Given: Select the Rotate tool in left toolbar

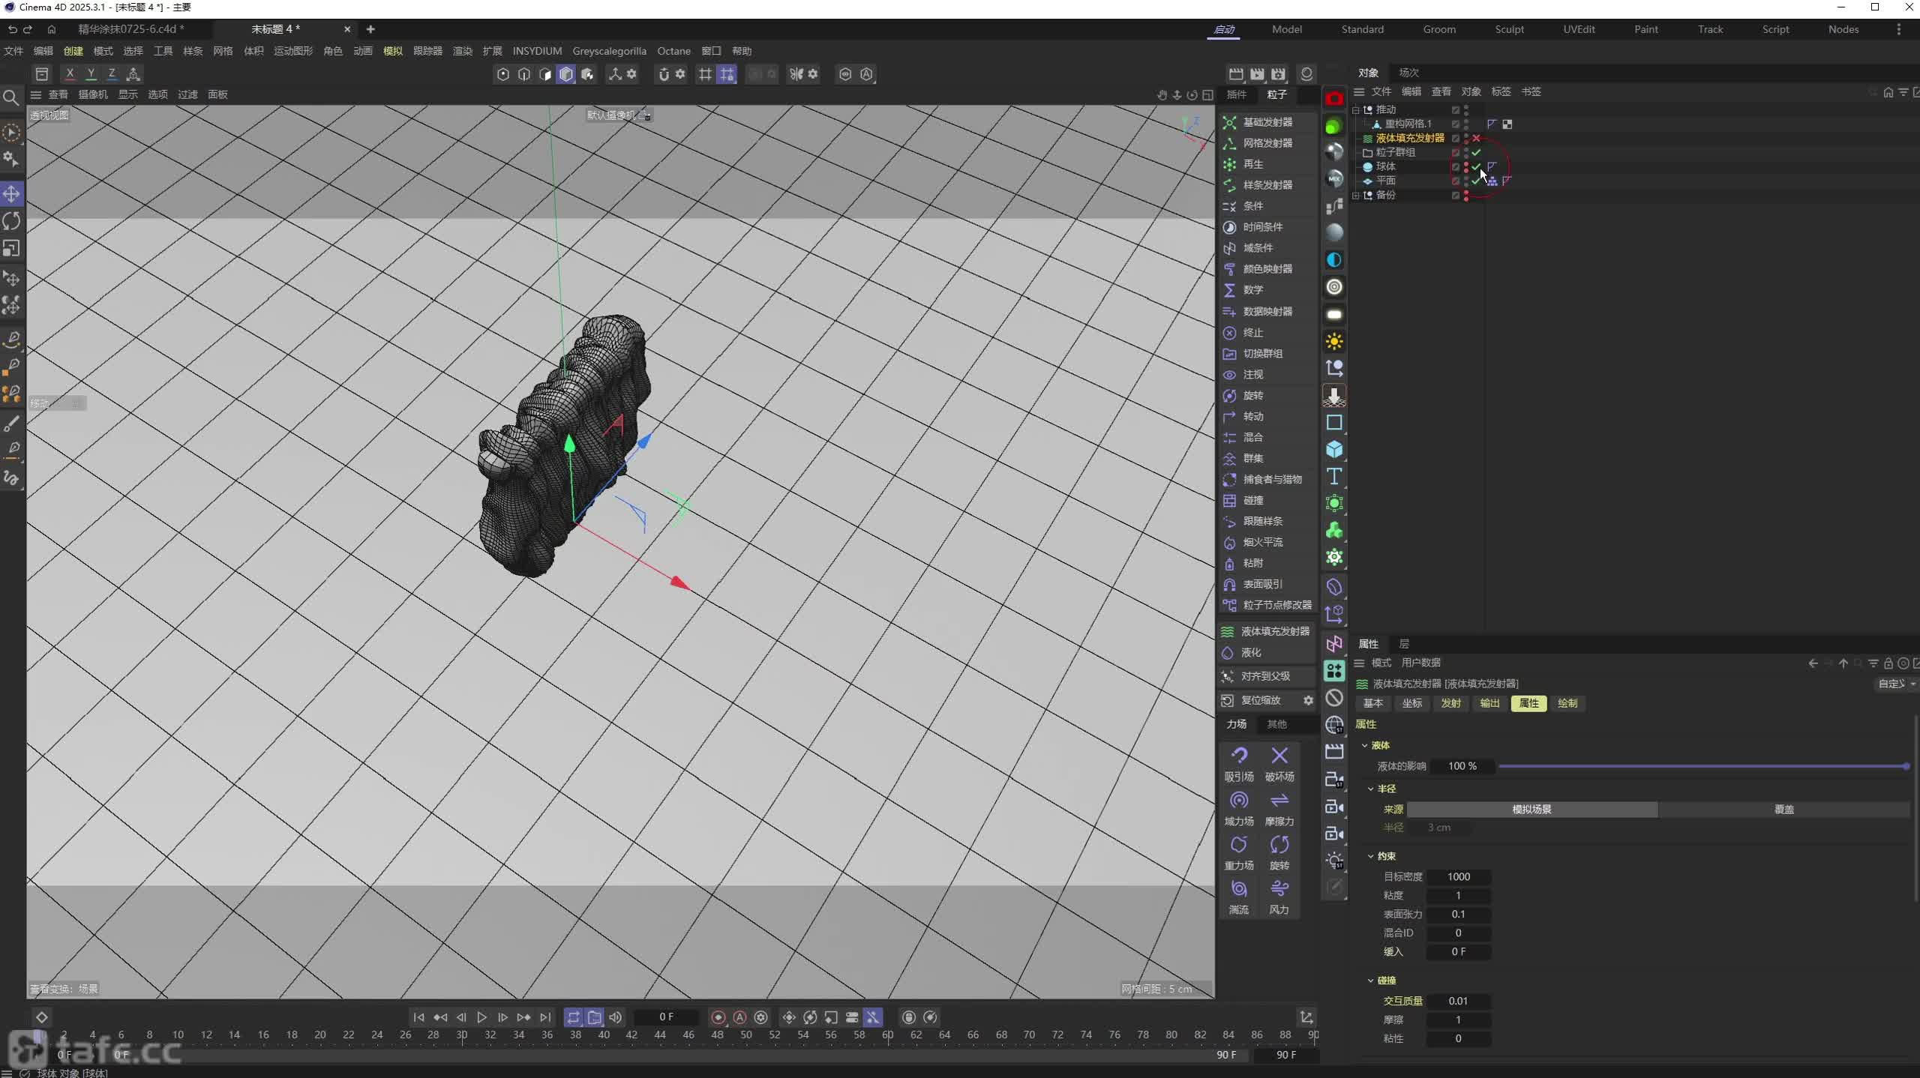Looking at the screenshot, I should pos(11,221).
